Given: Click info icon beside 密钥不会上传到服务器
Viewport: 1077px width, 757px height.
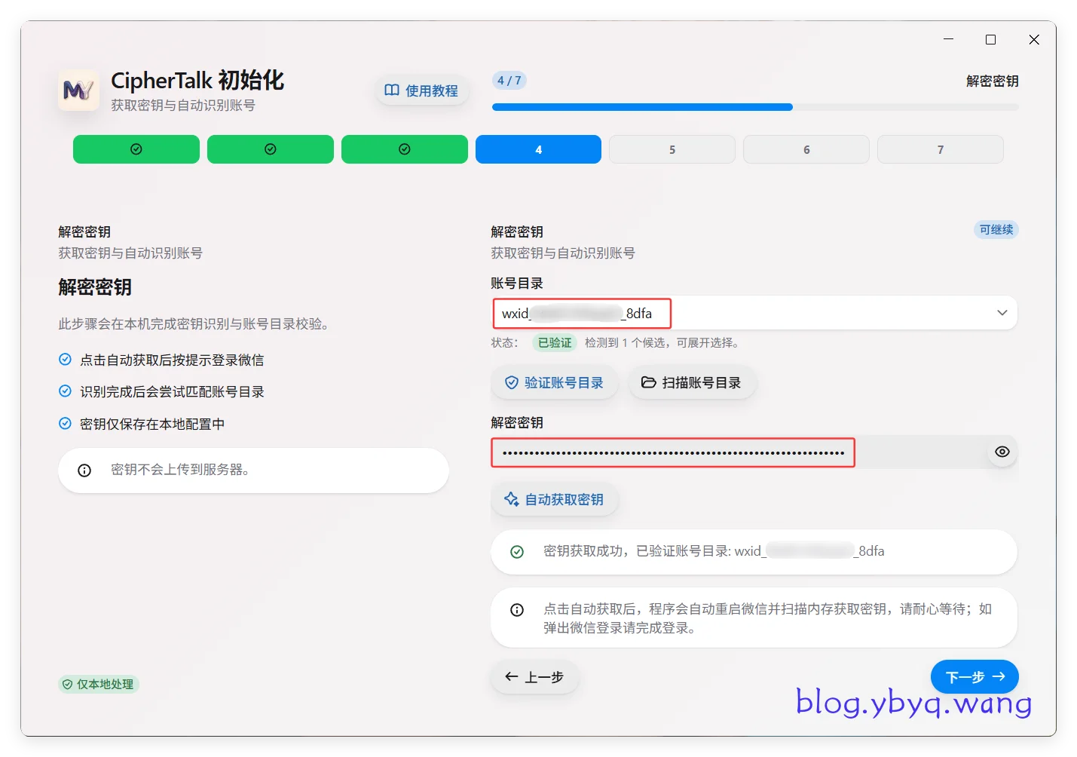Looking at the screenshot, I should tap(84, 470).
